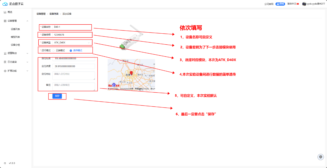Click the 设备名称 field containing D40-1
The height and width of the screenshot is (168, 327).
(x=72, y=27)
